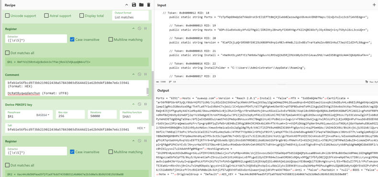Edit the Iterations field showing 50000

(x=103, y=115)
